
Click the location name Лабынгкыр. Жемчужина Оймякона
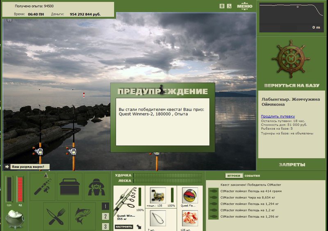point(291,102)
